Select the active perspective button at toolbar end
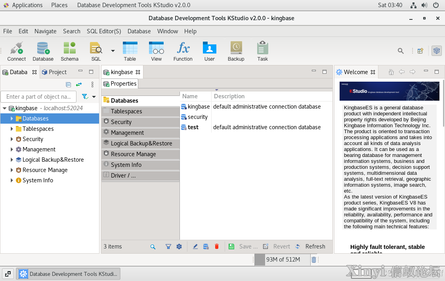445x281 pixels. pos(437,51)
